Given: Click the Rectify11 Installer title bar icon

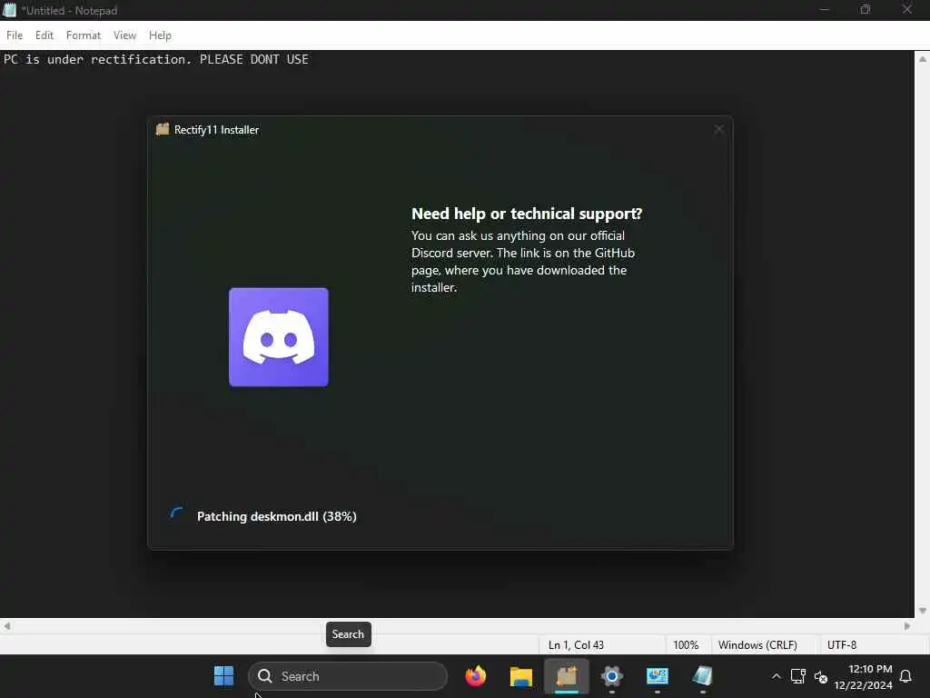Looking at the screenshot, I should [162, 129].
